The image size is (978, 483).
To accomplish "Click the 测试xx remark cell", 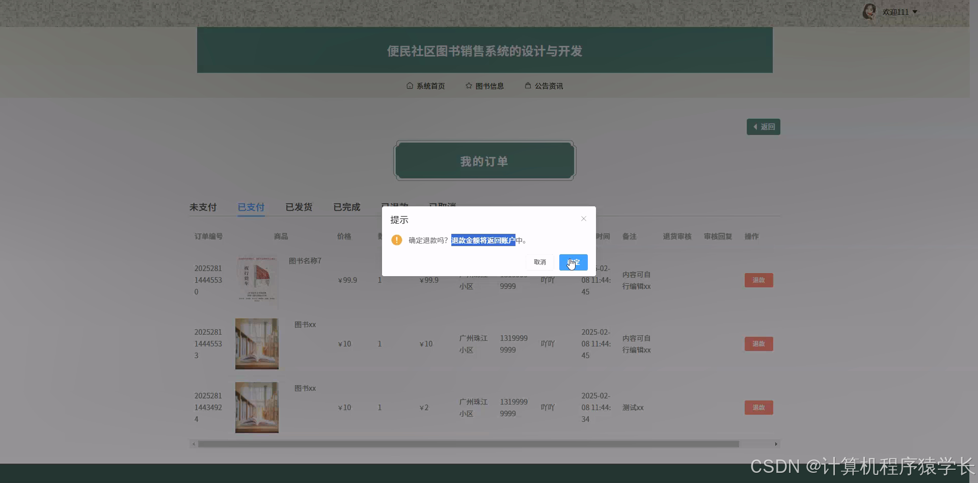I will coord(633,408).
